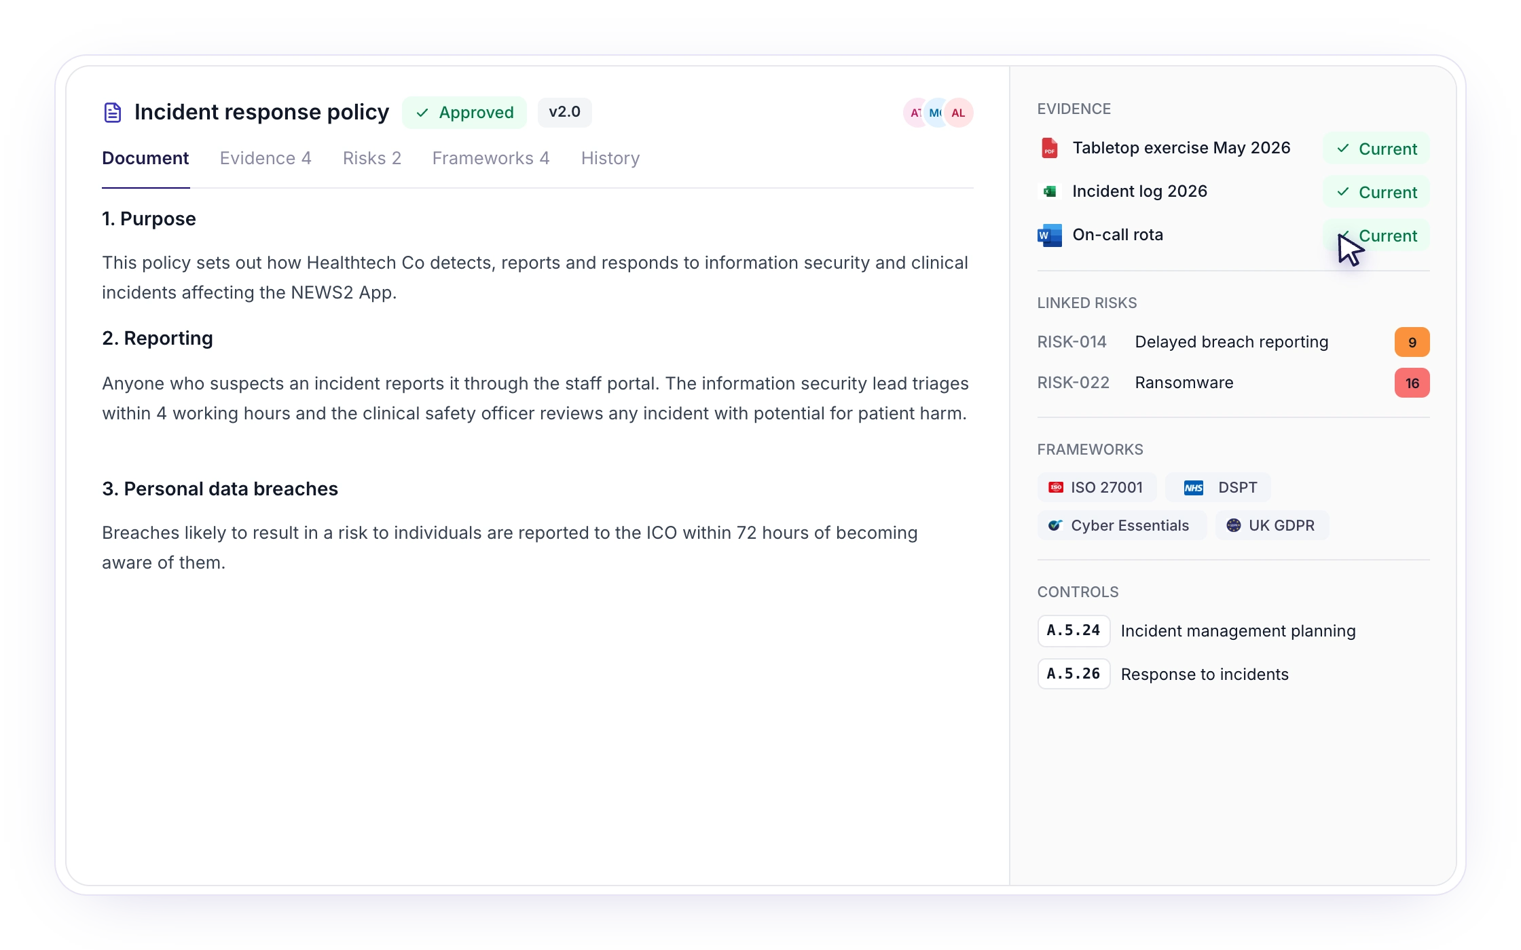Click the orange risk score 9 badge
Screen dimensions: 1521x950
point(1412,342)
